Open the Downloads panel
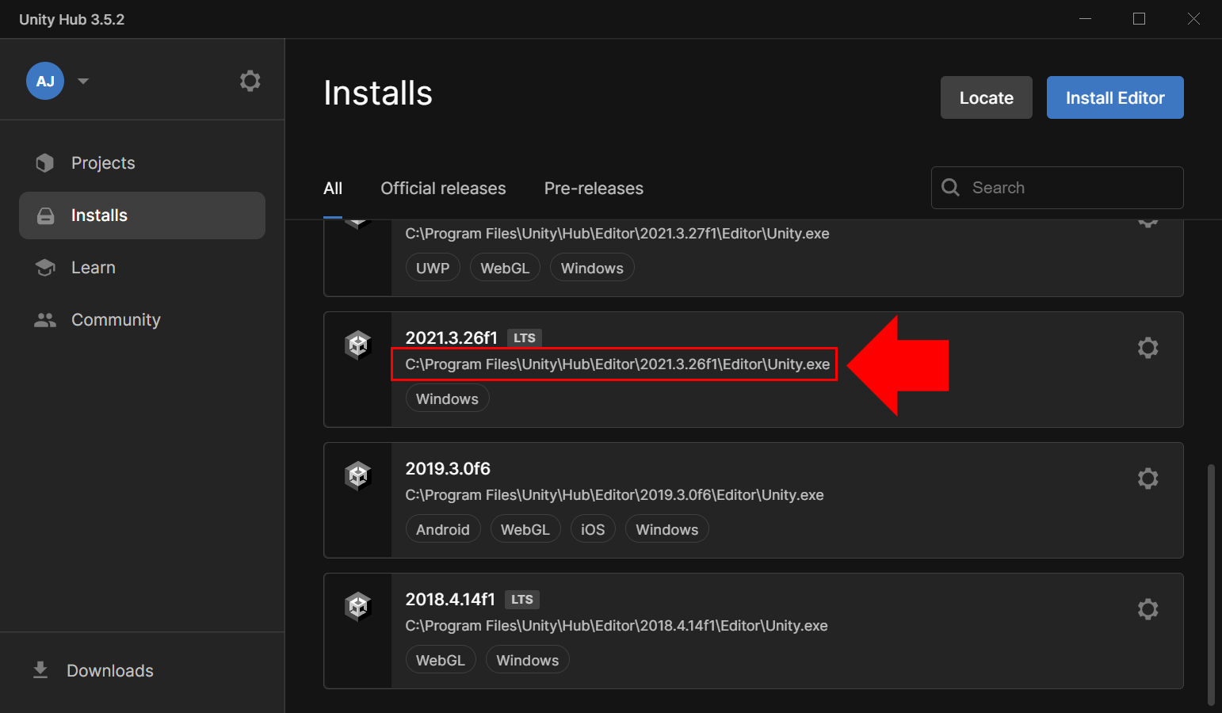Image resolution: width=1222 pixels, height=713 pixels. coord(142,671)
